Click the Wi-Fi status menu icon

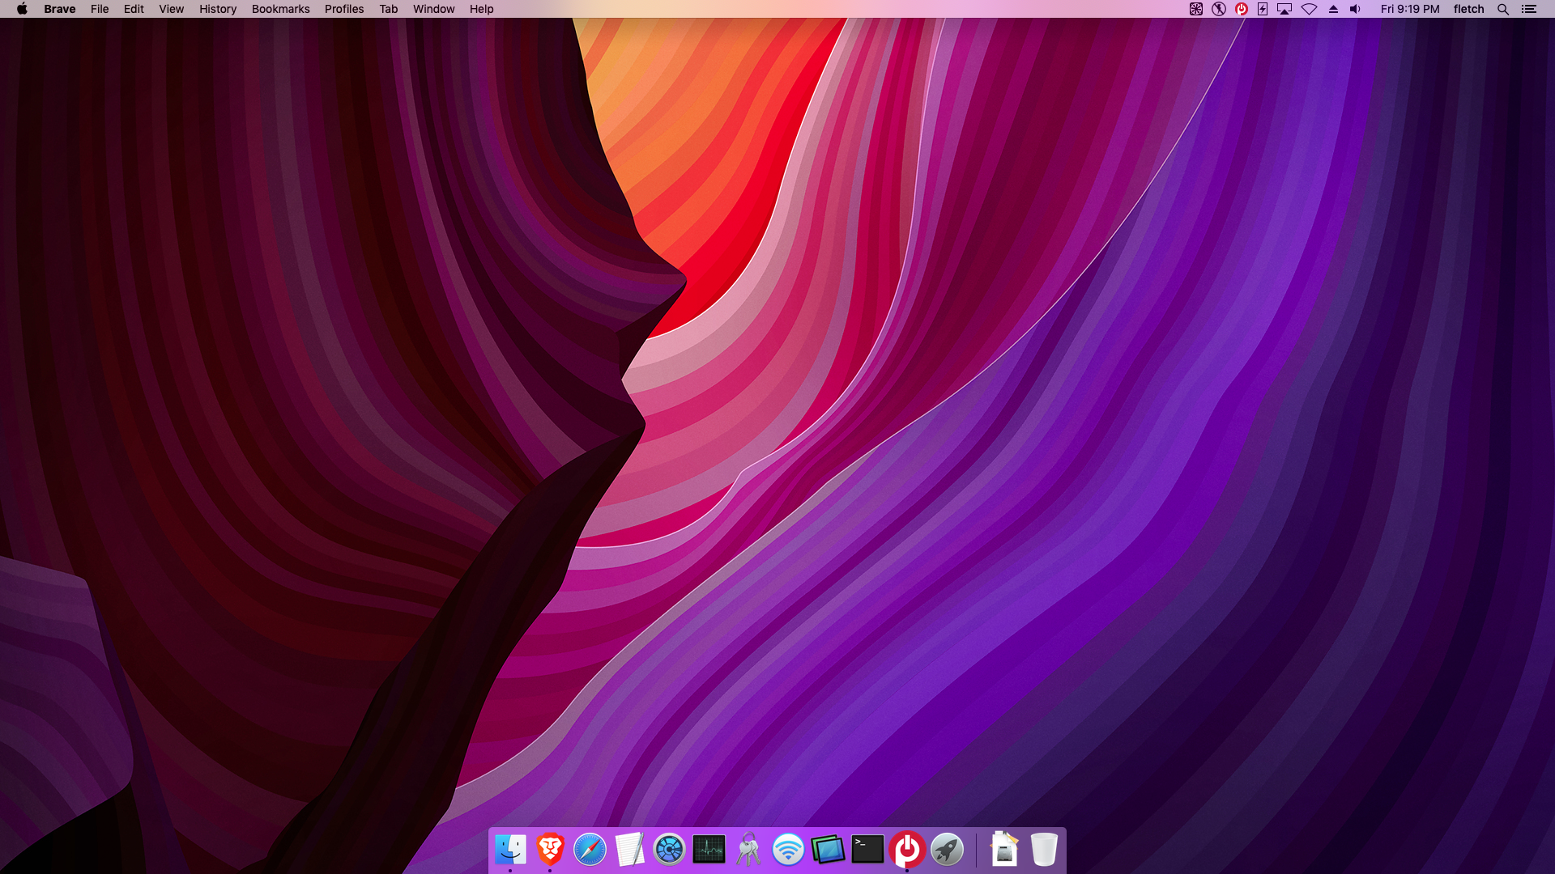(x=1309, y=9)
